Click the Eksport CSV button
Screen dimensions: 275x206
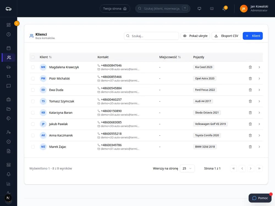click(x=226, y=36)
